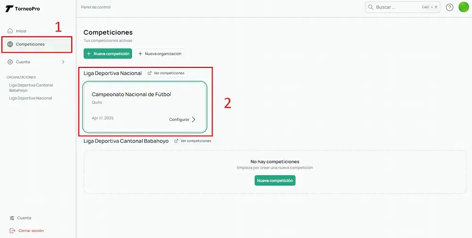The width and height of the screenshot is (472, 238).
Task: Focus the Buscar search field
Action: [x=396, y=7]
